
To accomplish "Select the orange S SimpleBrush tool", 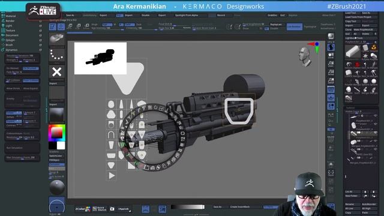I will tap(374, 47).
